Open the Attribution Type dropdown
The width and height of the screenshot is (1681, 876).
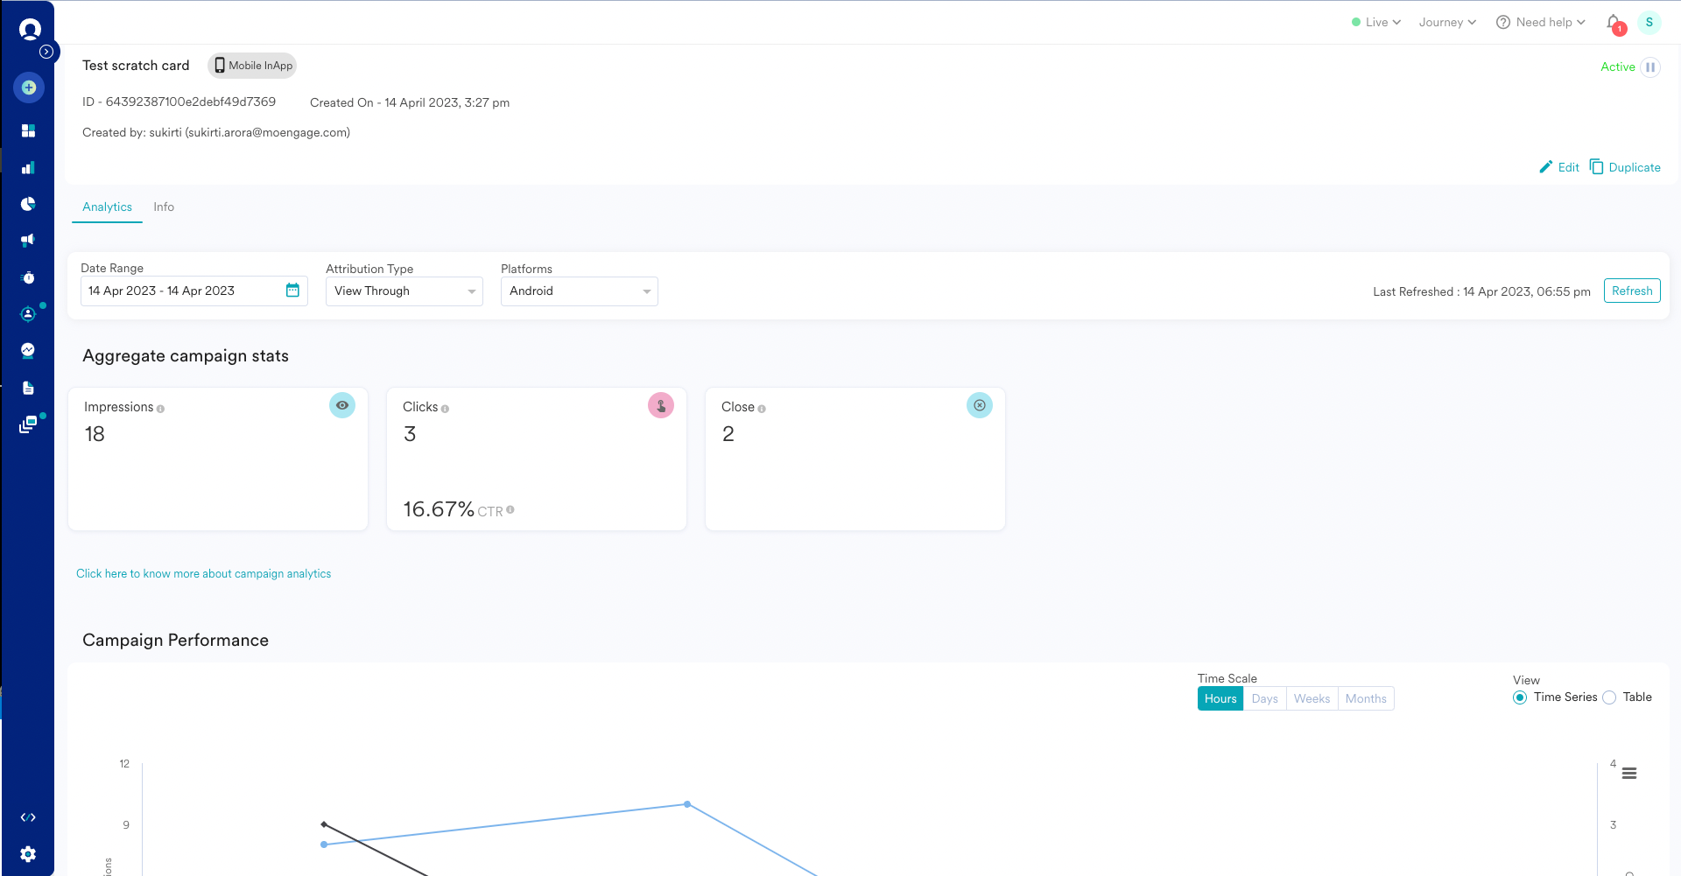coord(404,291)
